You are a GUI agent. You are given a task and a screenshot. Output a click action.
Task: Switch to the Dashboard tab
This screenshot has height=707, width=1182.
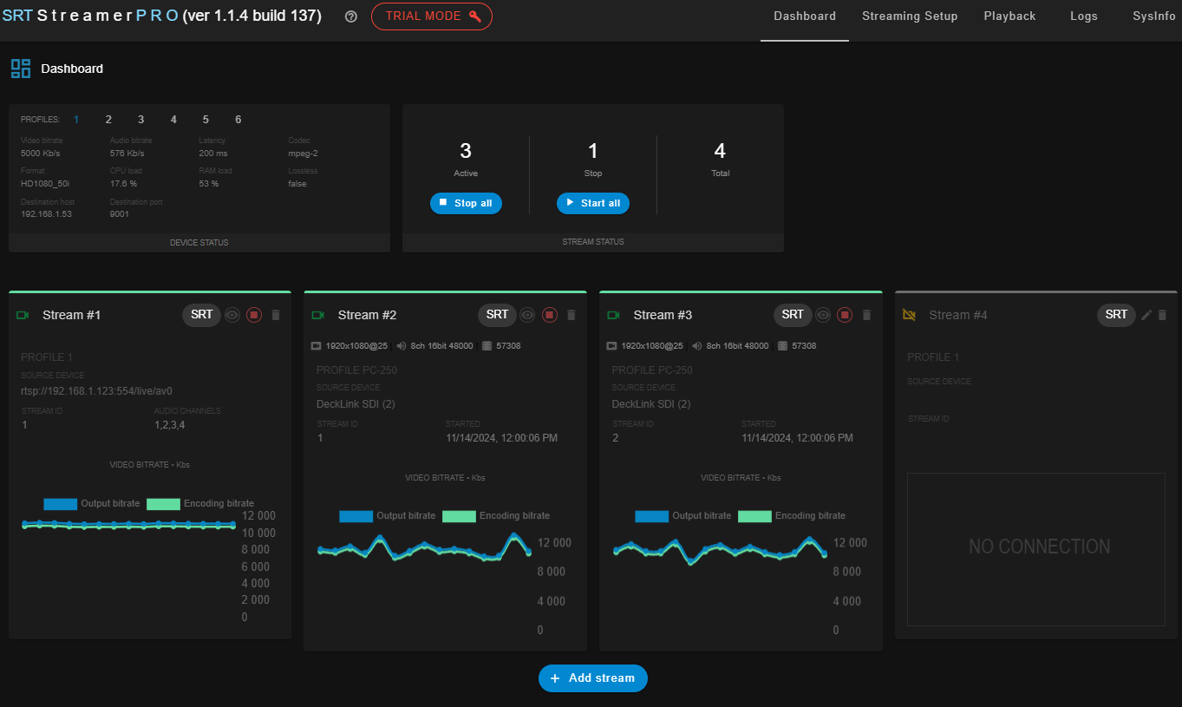(x=805, y=16)
